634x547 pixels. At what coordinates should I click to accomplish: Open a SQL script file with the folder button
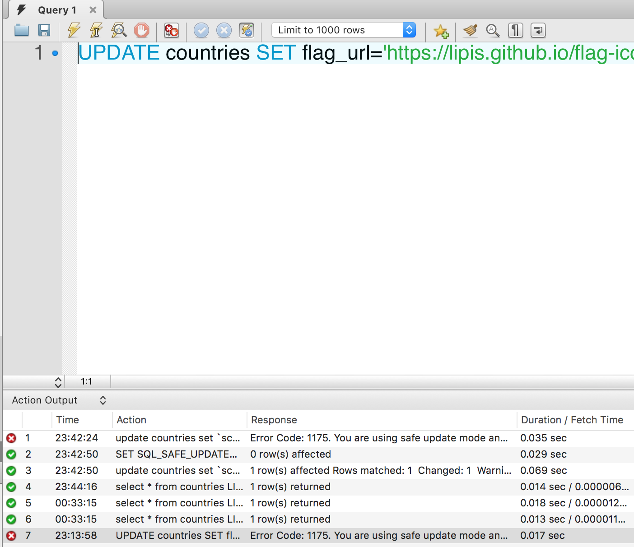point(22,30)
